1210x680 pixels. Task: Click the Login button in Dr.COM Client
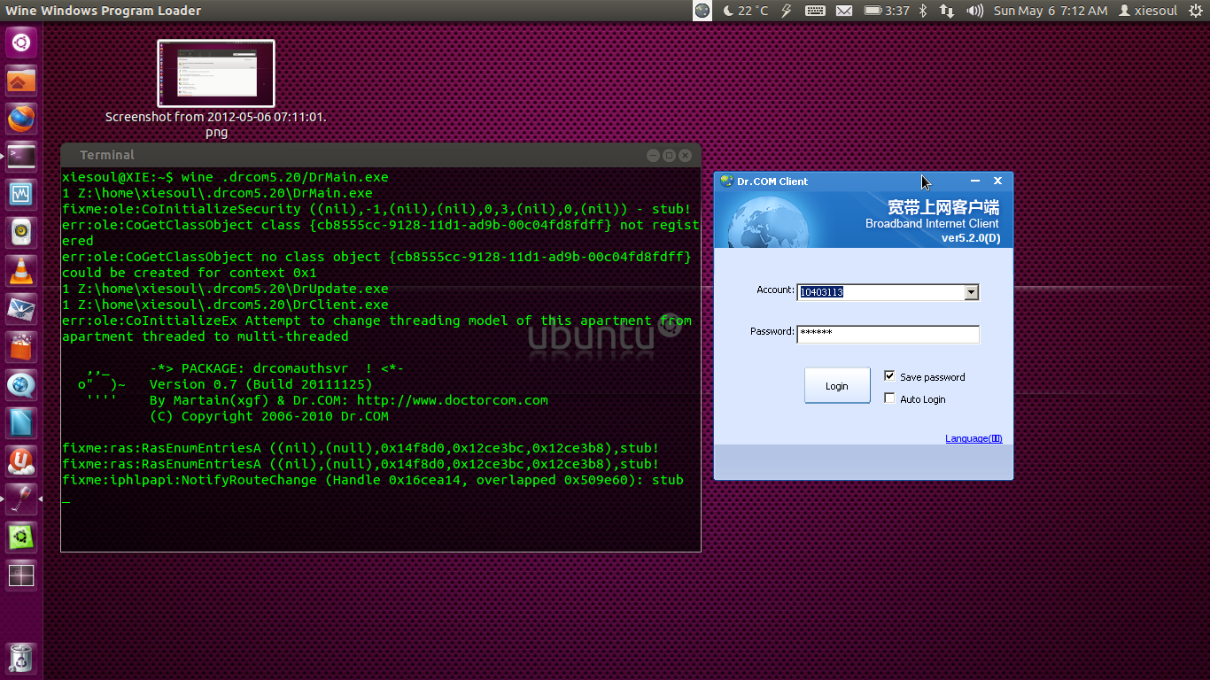click(837, 386)
